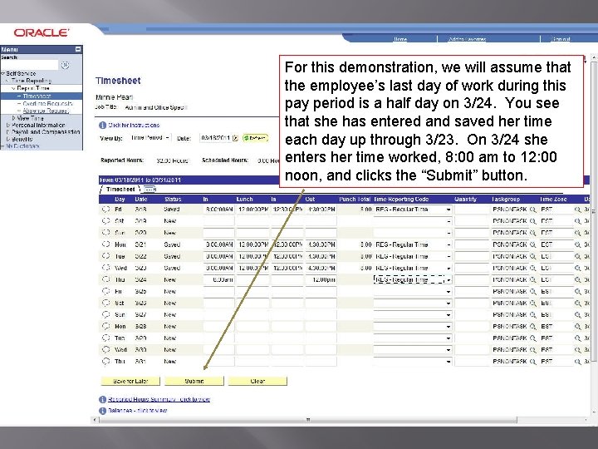Click Taskgroup lookup icon for 3/31 row
Screen dimensions: 598x449
(x=532, y=361)
